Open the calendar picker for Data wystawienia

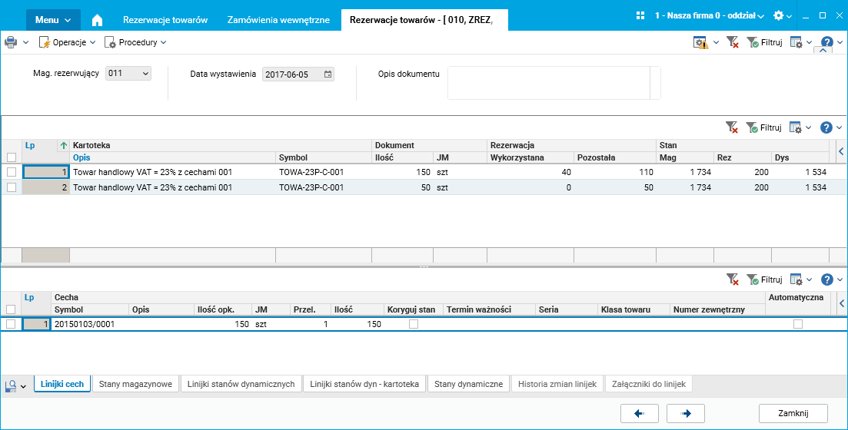[x=328, y=74]
